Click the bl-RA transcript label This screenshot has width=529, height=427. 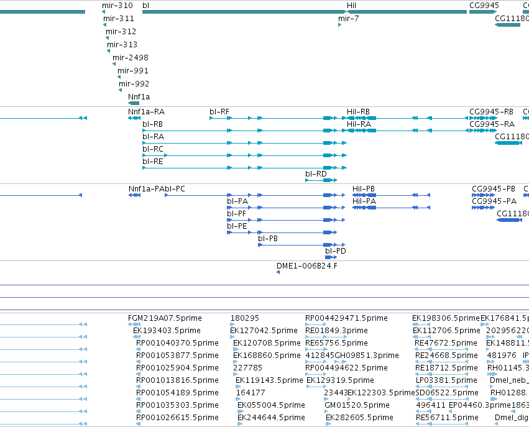pos(153,137)
